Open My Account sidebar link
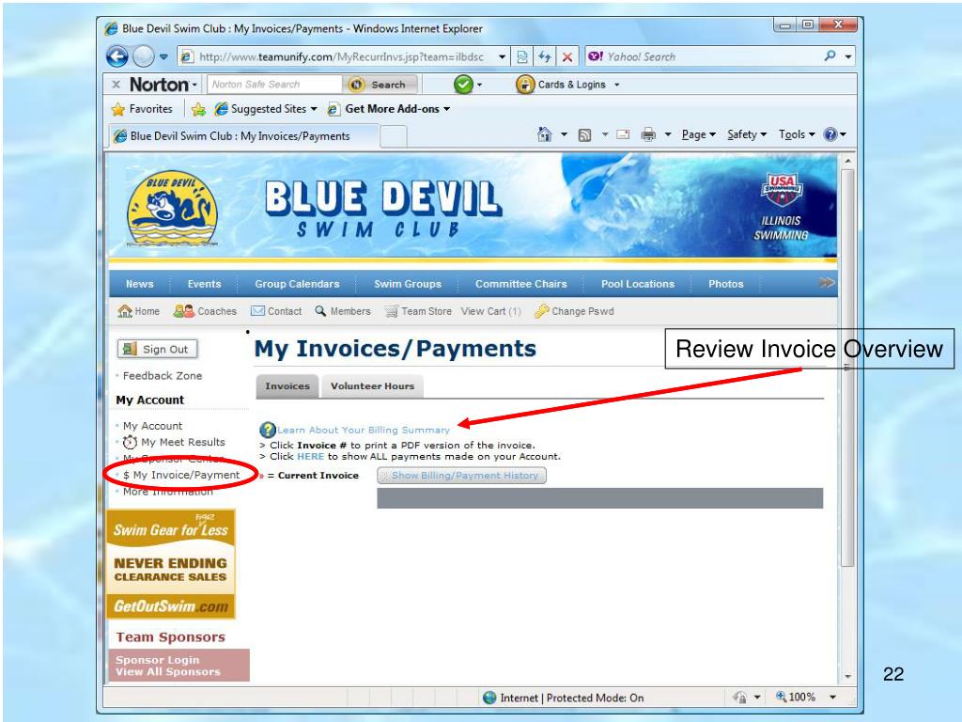The height and width of the screenshot is (722, 962). coord(152,426)
